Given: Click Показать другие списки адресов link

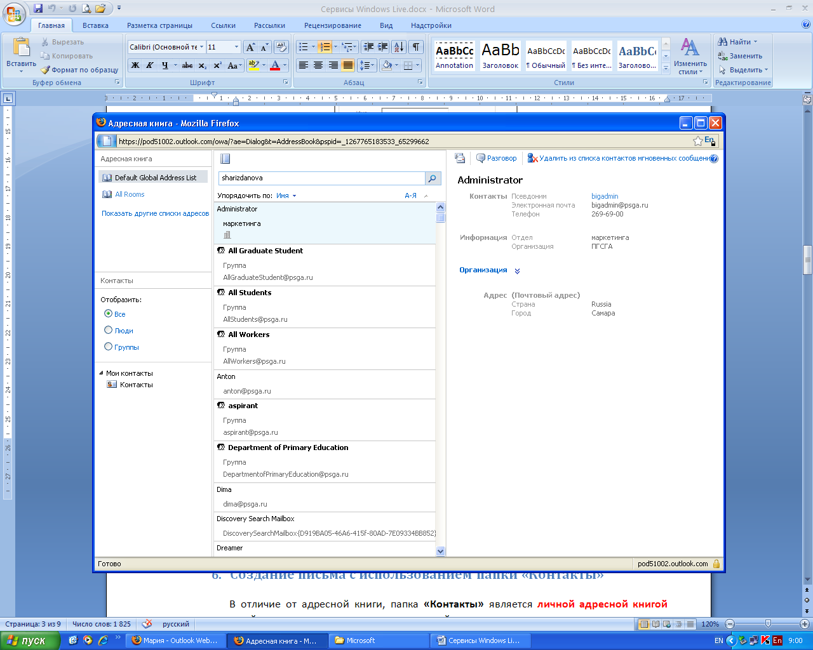Looking at the screenshot, I should (155, 213).
